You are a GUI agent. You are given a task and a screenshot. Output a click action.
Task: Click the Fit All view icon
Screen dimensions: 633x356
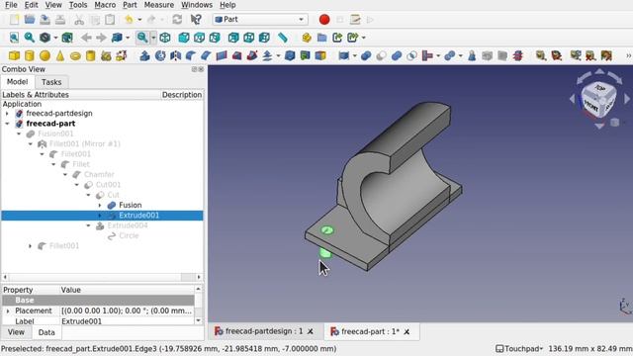pyautogui.click(x=14, y=38)
